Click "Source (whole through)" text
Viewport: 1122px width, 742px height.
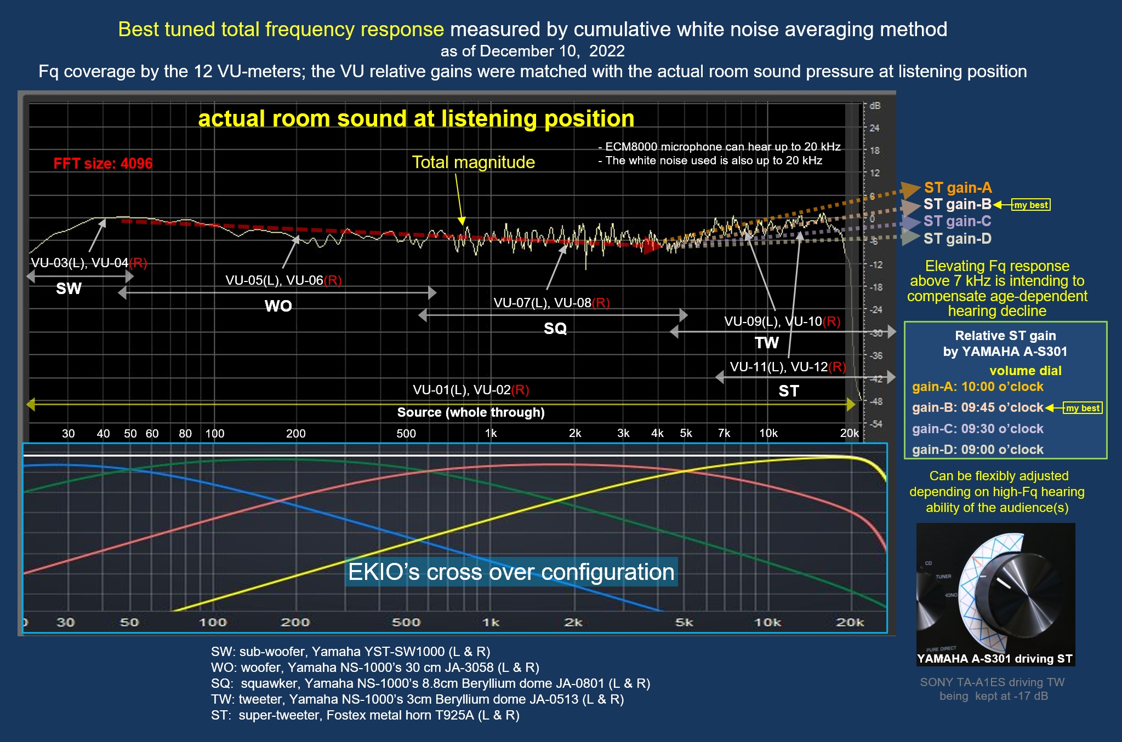(471, 412)
